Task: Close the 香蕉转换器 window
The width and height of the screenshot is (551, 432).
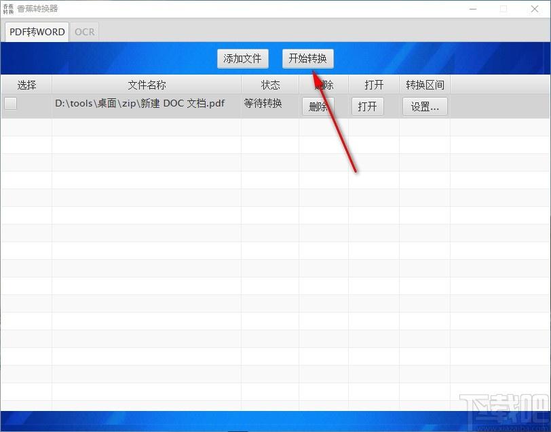Action: (535, 9)
